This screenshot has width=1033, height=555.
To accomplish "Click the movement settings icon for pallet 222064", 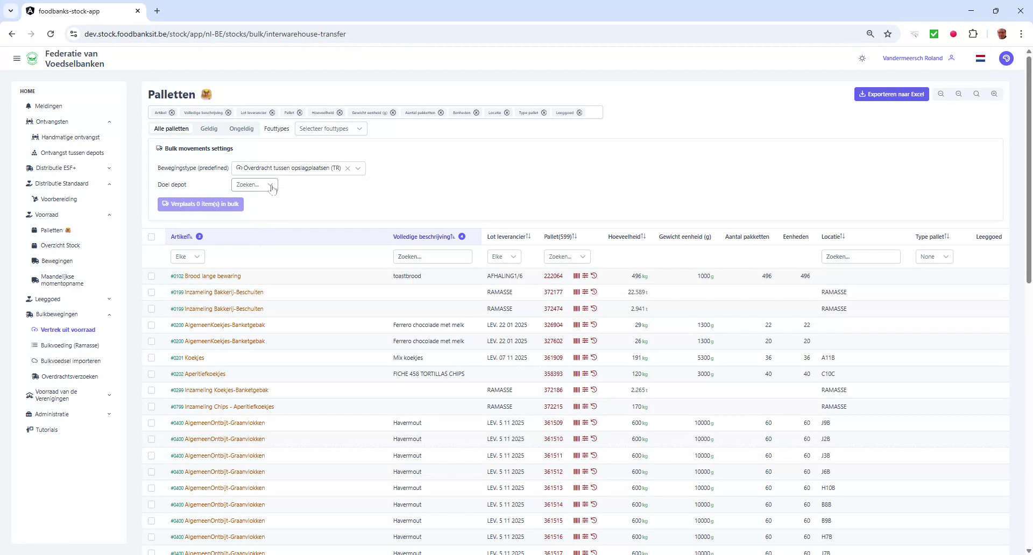I will pos(585,276).
